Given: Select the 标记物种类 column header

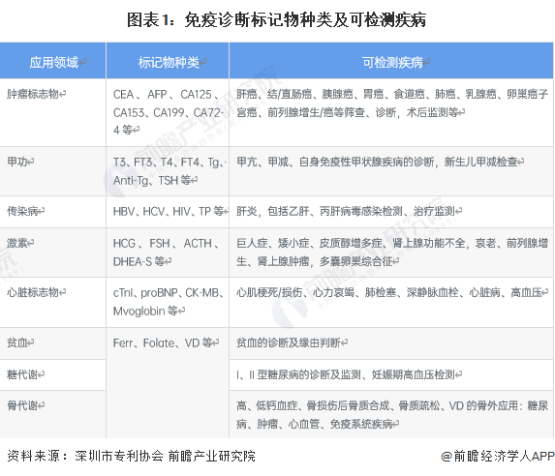Looking at the screenshot, I should point(168,61).
